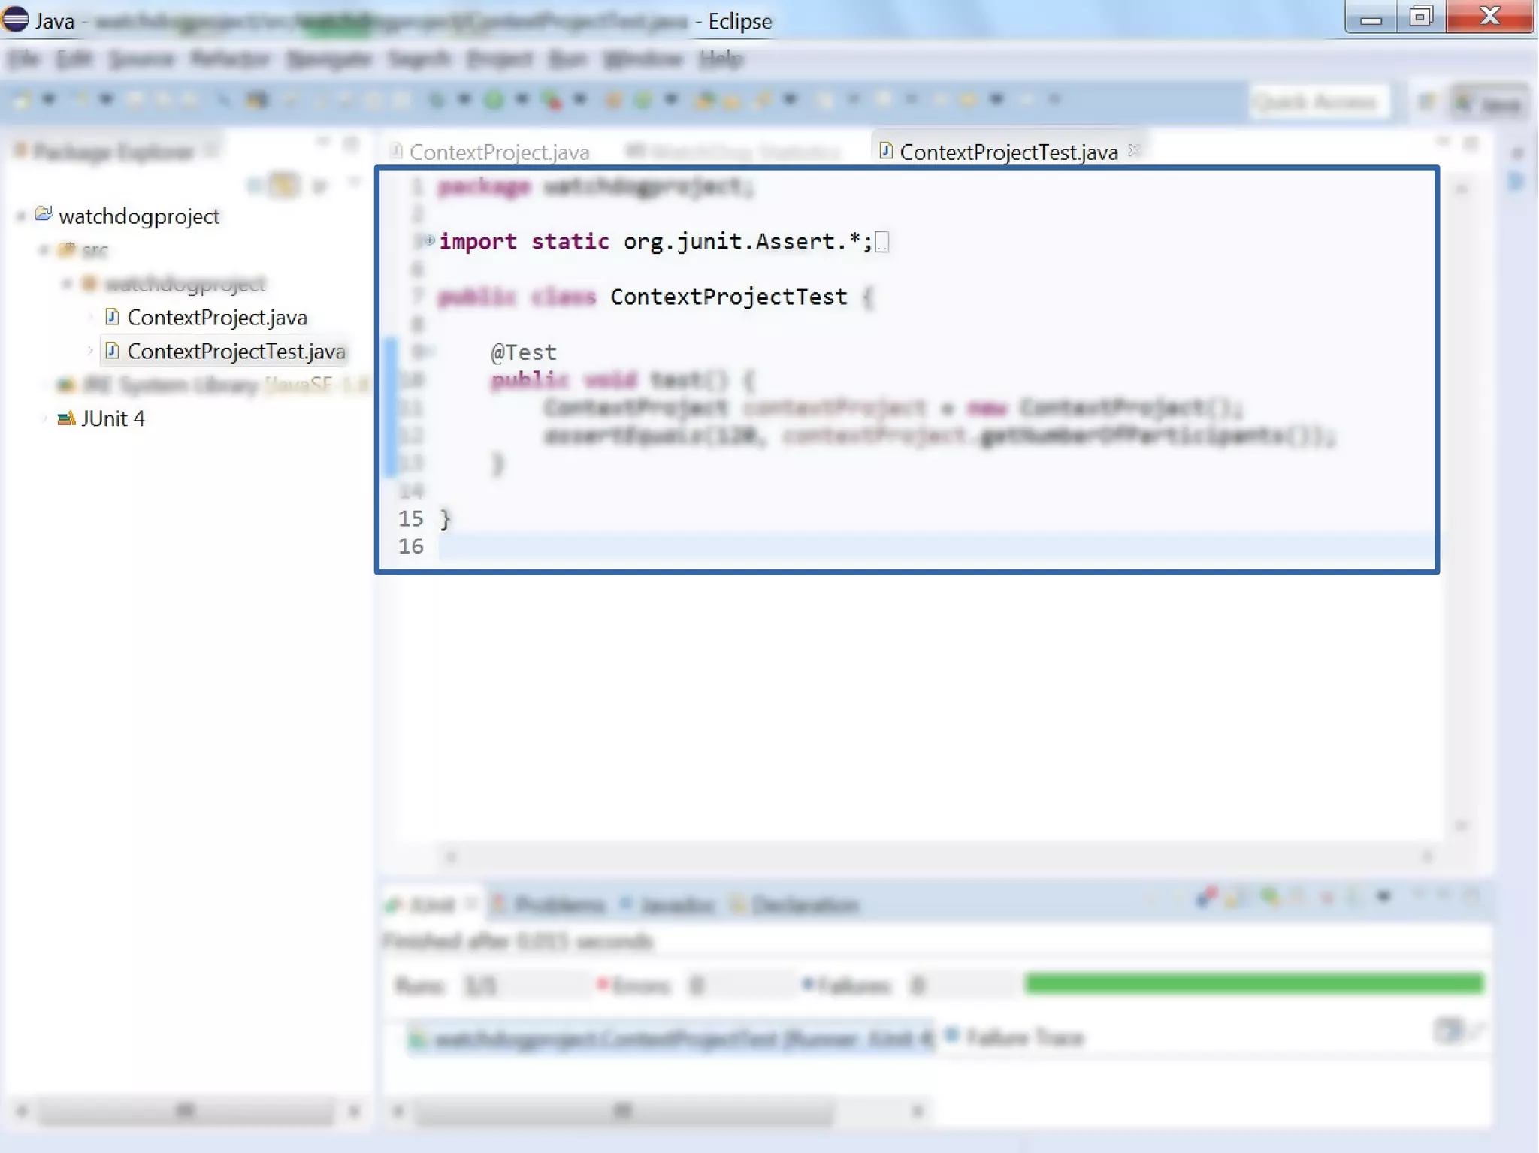The height and width of the screenshot is (1153, 1539).
Task: Switch to the ContextProject.java editor tab
Action: tap(498, 152)
